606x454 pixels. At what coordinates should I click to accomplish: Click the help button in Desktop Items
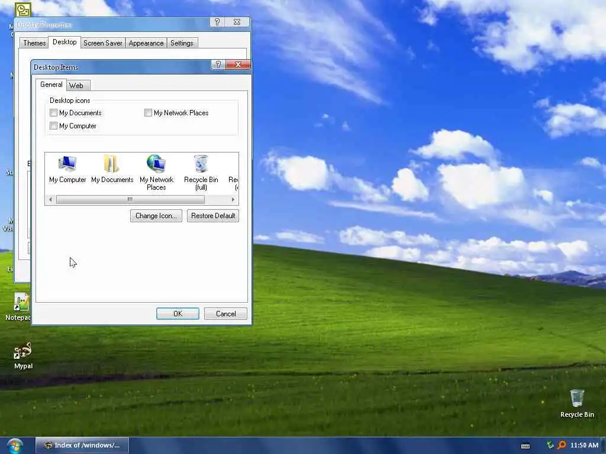point(218,64)
